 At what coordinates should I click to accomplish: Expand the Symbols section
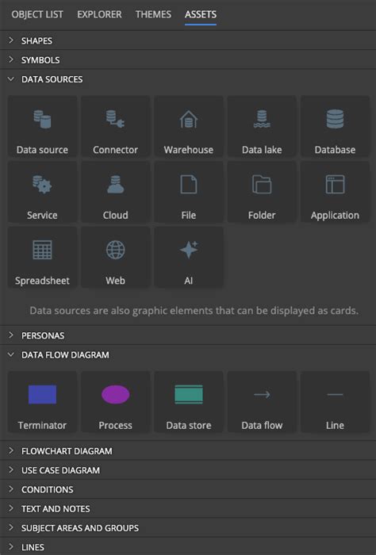188,59
